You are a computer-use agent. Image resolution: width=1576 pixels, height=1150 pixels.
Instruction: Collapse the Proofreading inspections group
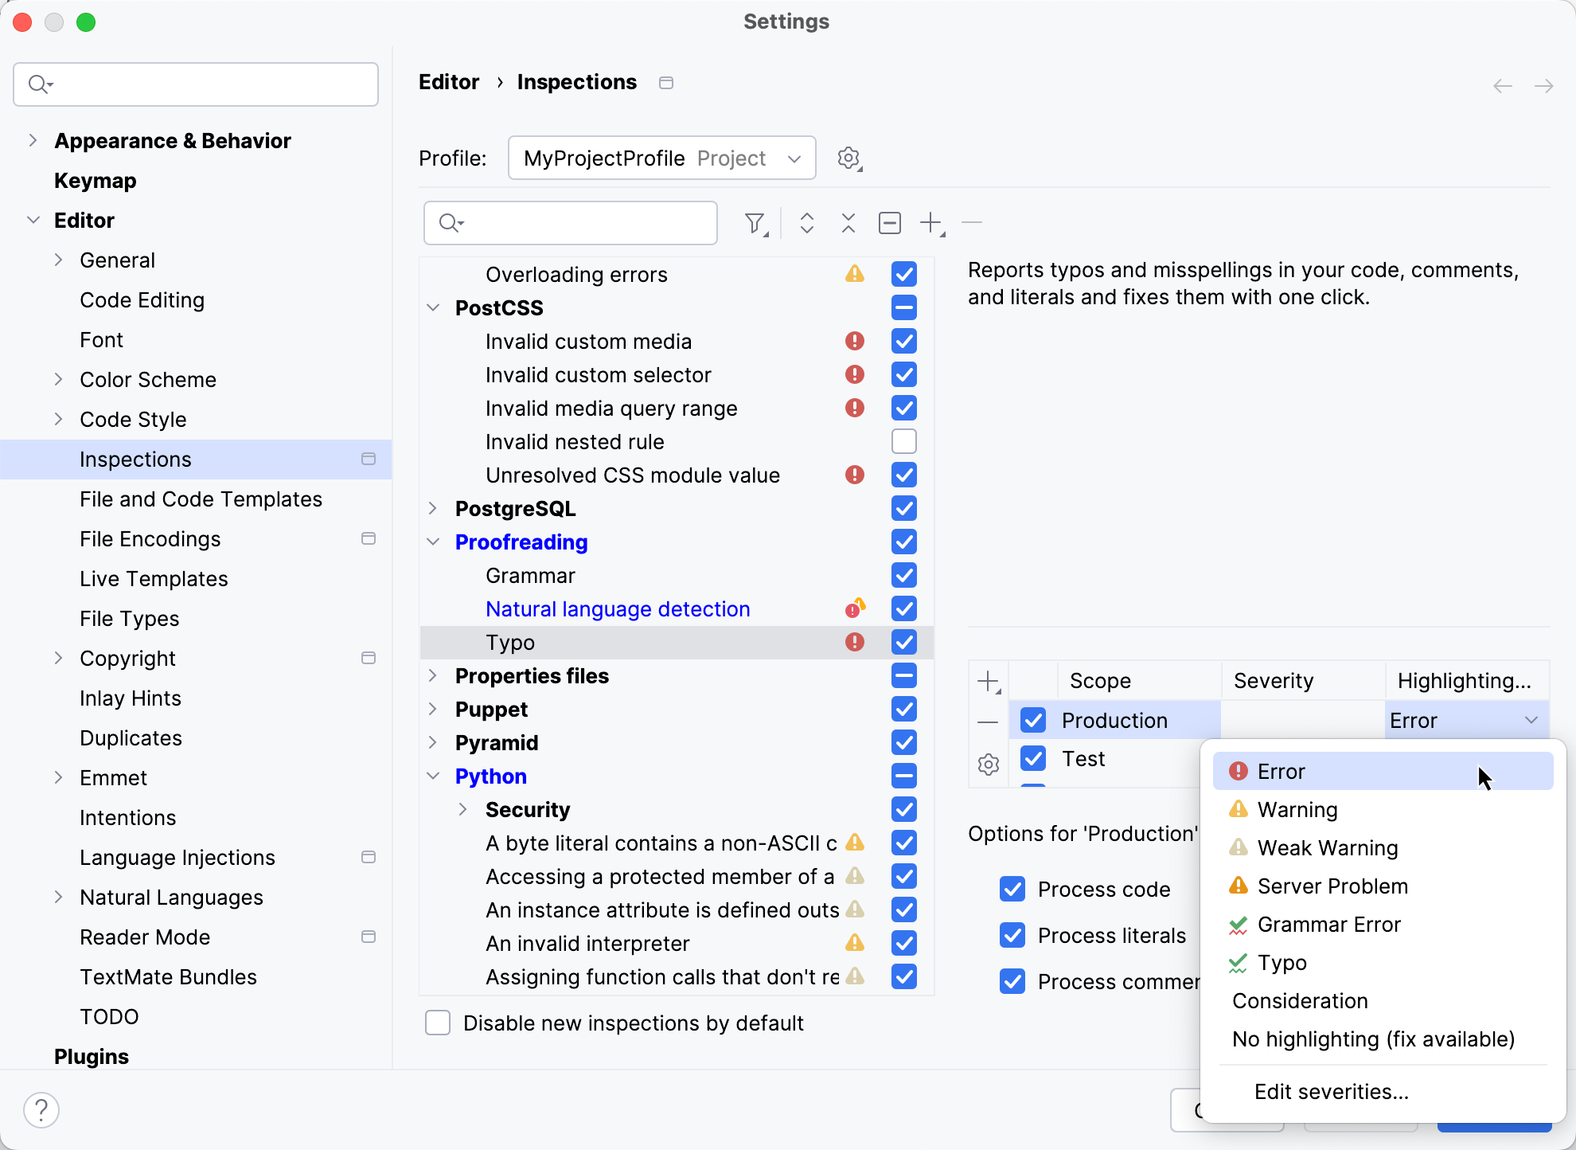tap(433, 542)
